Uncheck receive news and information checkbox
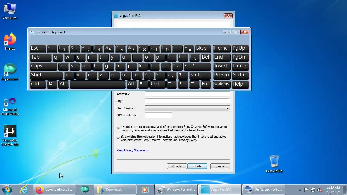Viewport: 347px width, 195px height. click(118, 129)
